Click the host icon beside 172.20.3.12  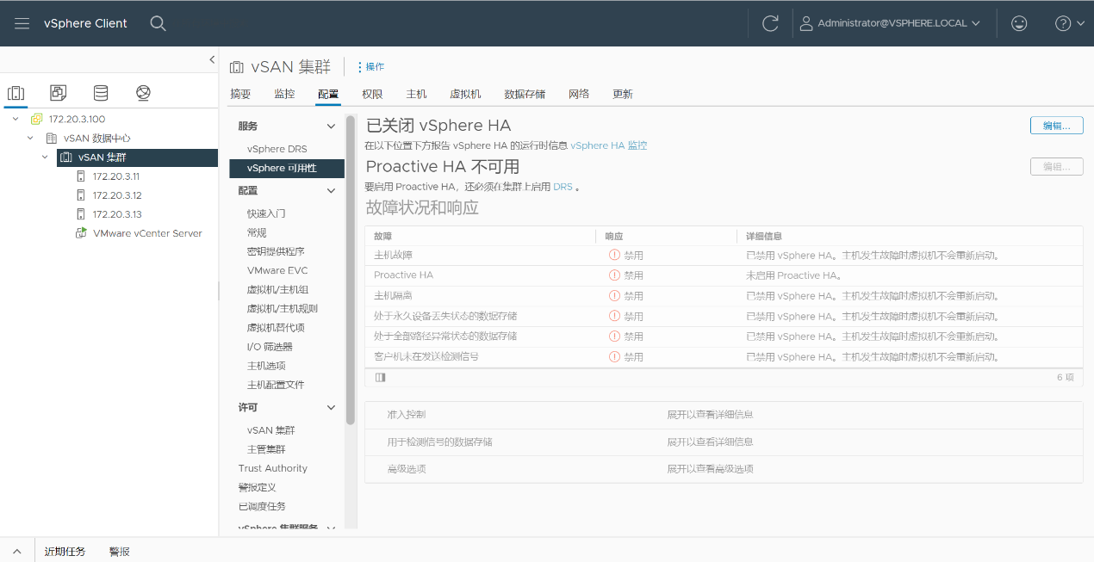tap(81, 195)
